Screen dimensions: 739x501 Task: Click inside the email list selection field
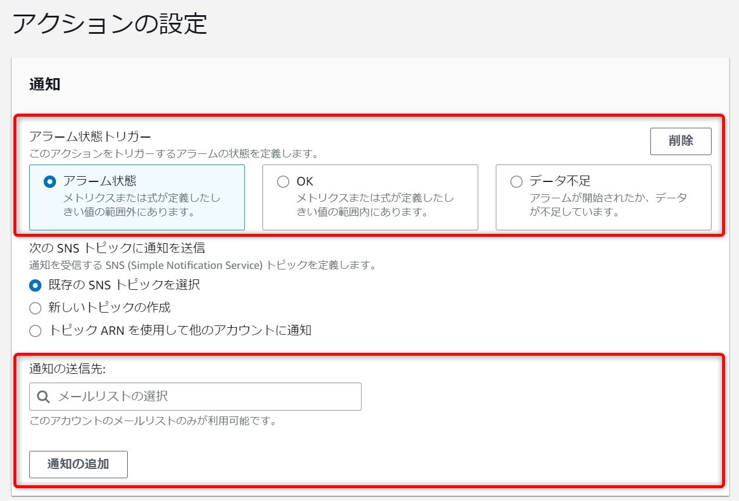(195, 396)
